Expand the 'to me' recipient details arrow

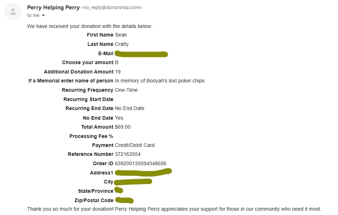pos(43,15)
